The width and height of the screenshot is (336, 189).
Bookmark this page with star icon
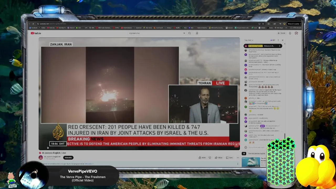[263, 24]
